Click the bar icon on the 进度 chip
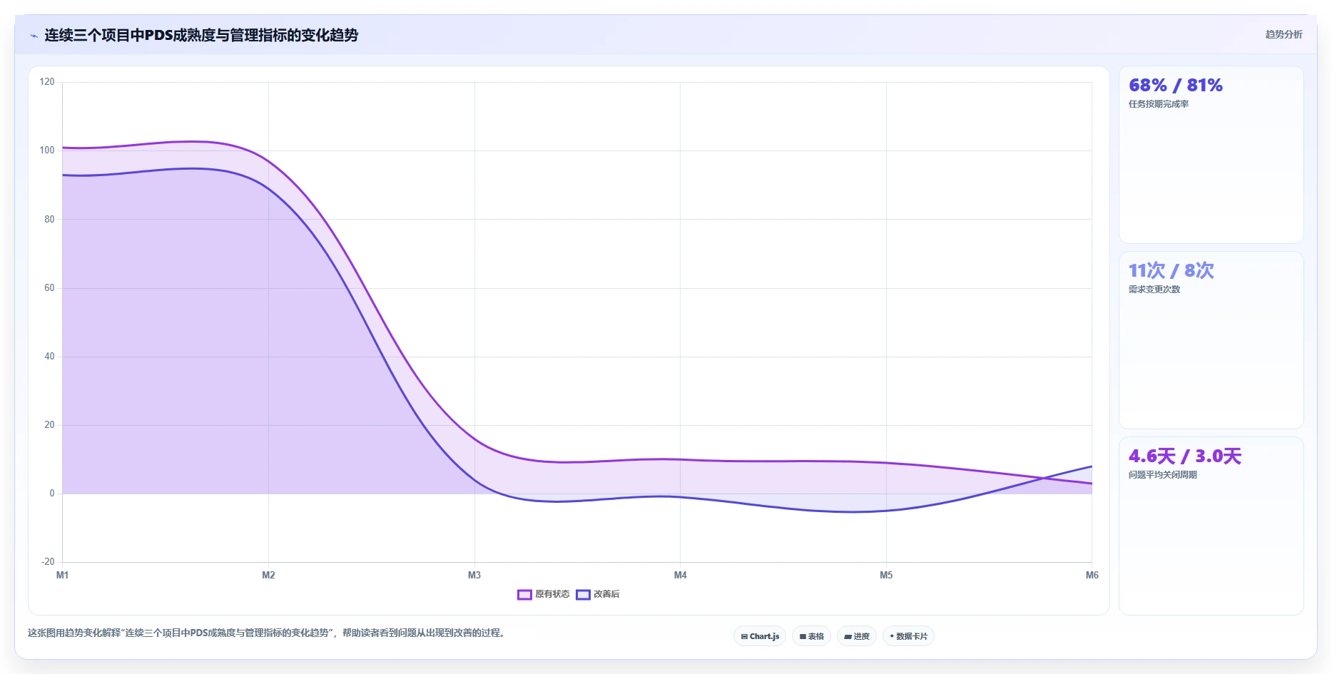The height and width of the screenshot is (674, 1332). pyautogui.click(x=848, y=636)
